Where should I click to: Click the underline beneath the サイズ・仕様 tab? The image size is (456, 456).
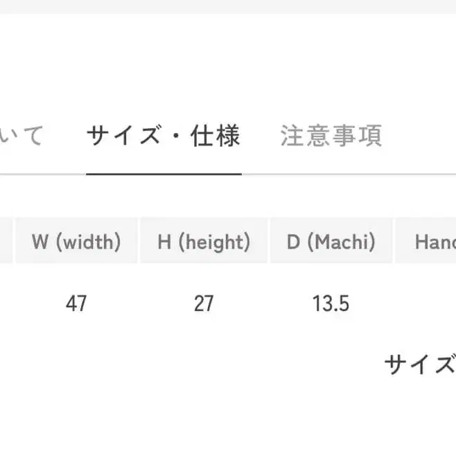point(164,173)
